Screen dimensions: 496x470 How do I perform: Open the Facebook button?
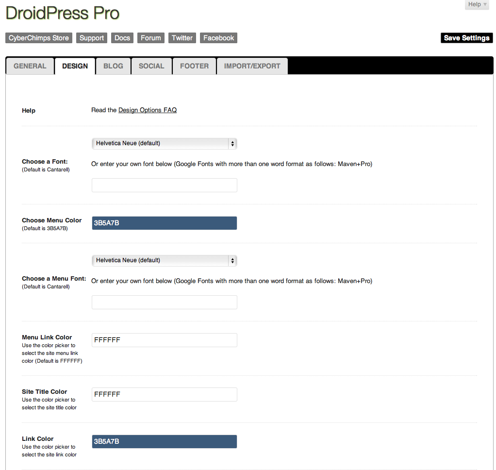click(x=218, y=38)
